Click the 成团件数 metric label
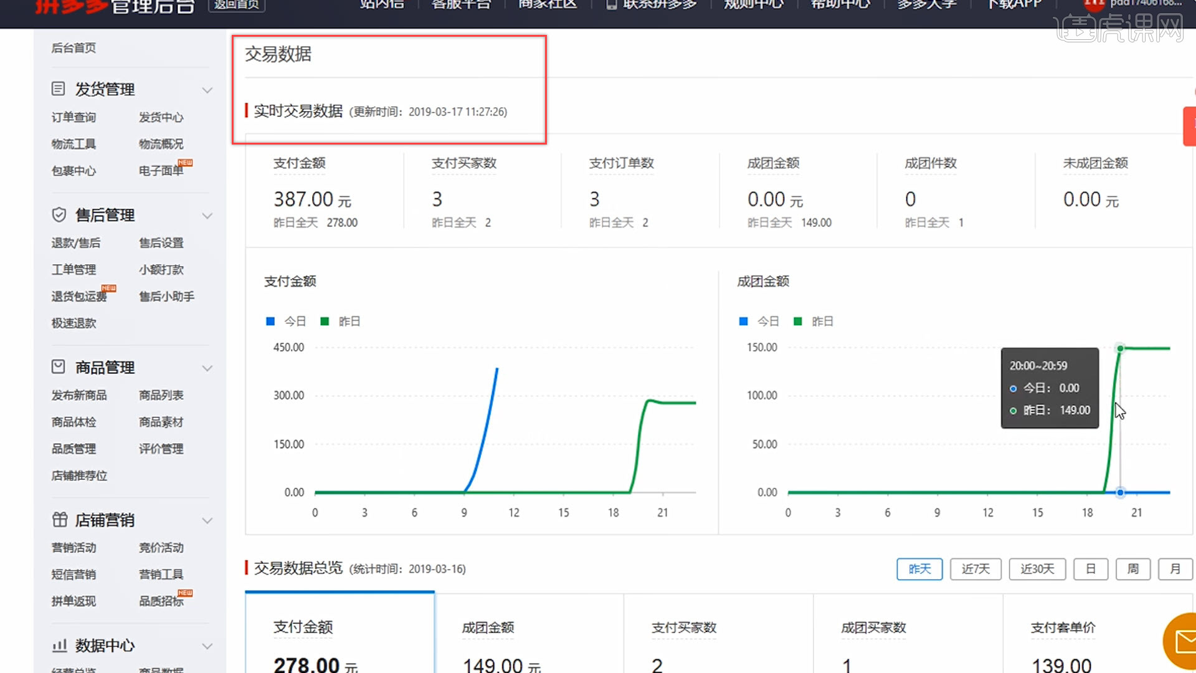The image size is (1196, 673). (x=931, y=163)
